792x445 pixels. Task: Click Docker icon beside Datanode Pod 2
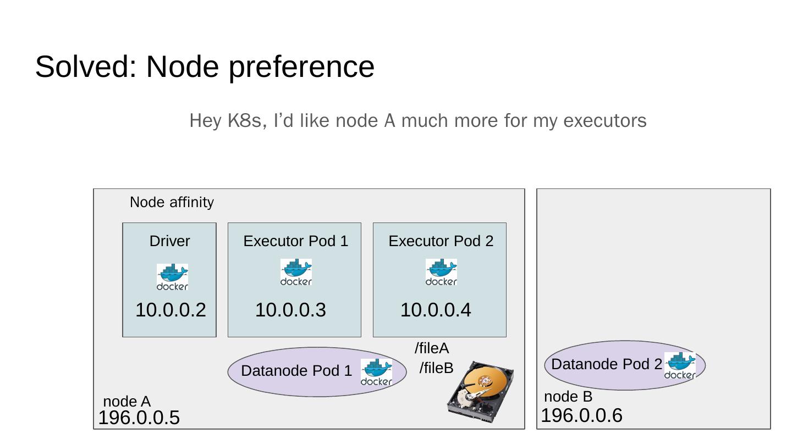(680, 366)
